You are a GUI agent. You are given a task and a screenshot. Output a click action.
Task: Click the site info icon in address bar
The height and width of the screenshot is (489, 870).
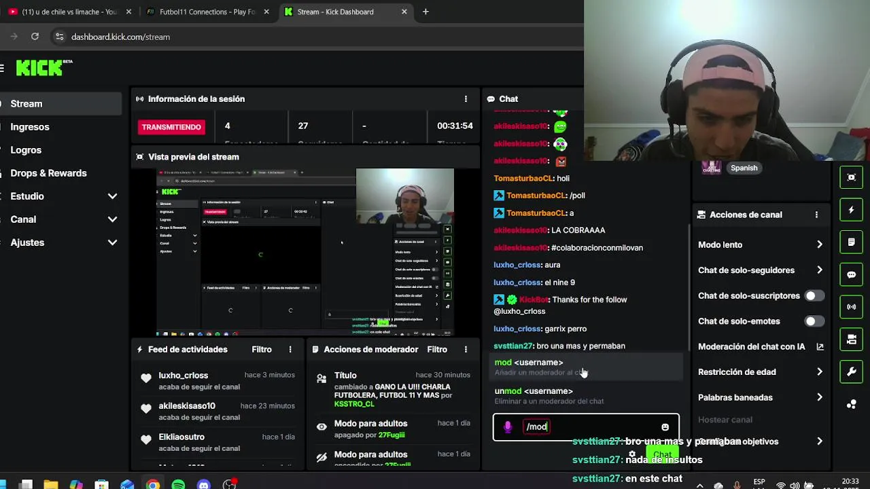click(59, 37)
